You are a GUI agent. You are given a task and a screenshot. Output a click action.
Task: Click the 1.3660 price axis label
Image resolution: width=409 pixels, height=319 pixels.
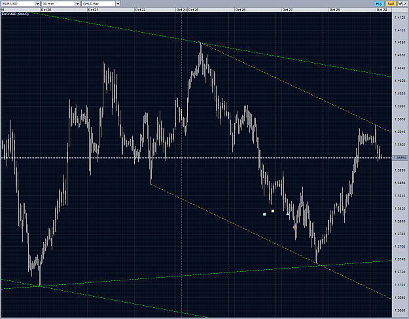click(400, 310)
